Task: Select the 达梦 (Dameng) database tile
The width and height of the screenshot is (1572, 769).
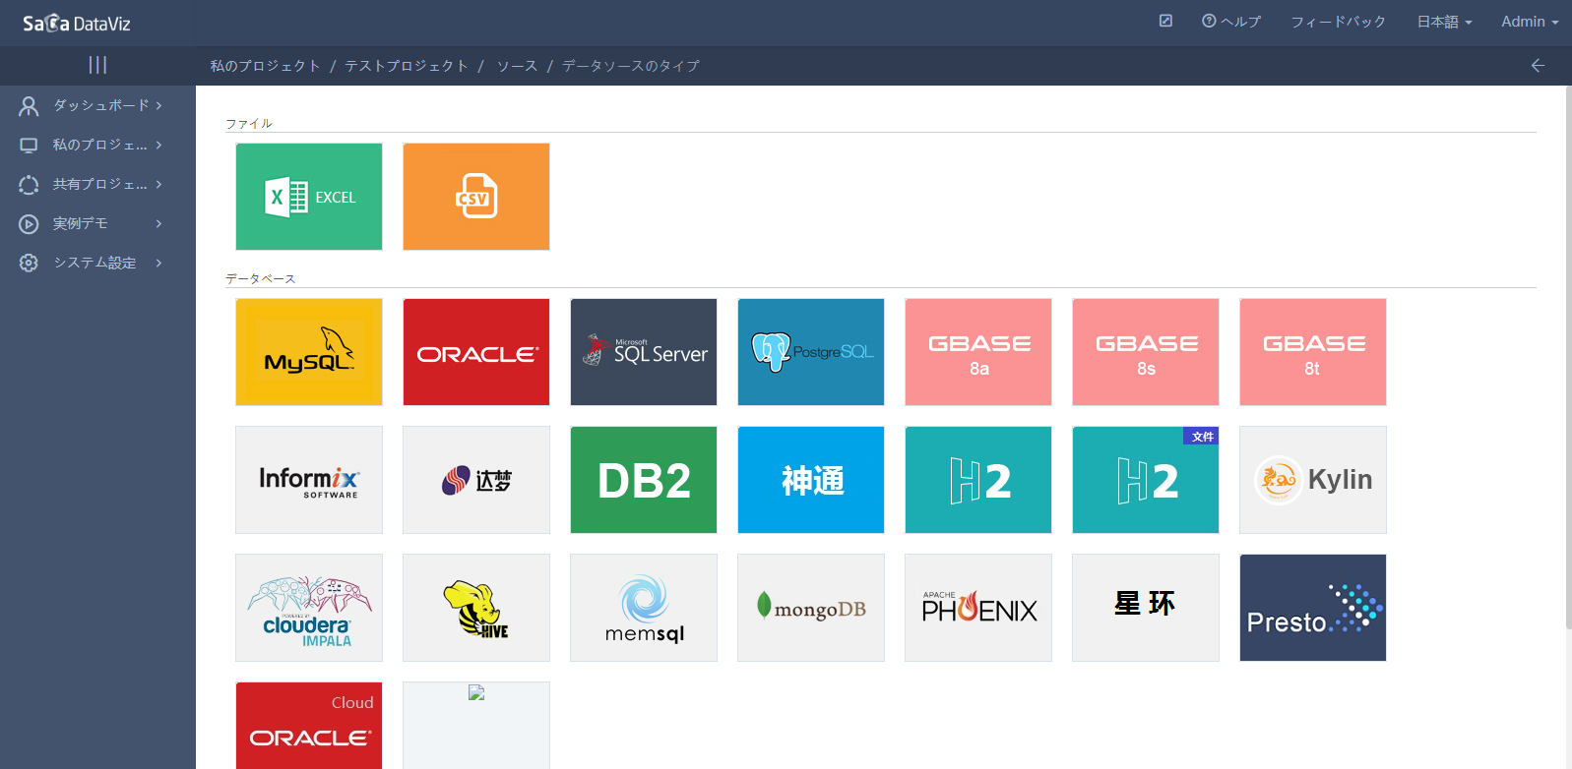Action: coord(476,480)
